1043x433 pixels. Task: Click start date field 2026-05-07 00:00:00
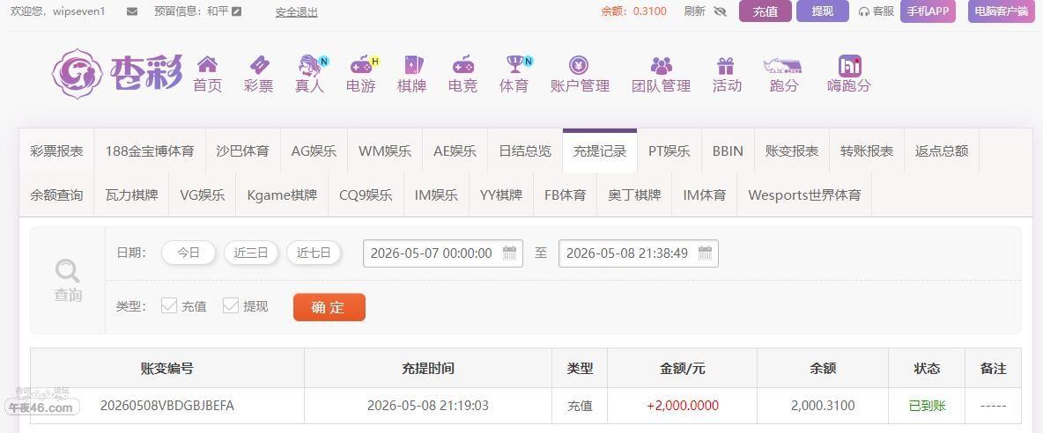[443, 253]
